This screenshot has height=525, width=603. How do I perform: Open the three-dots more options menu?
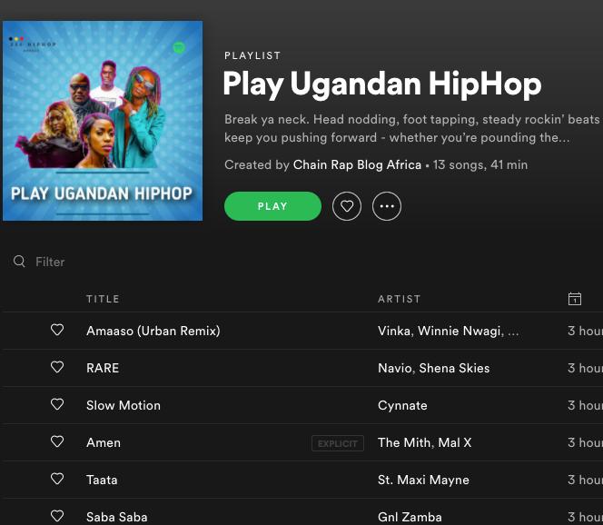tap(387, 206)
